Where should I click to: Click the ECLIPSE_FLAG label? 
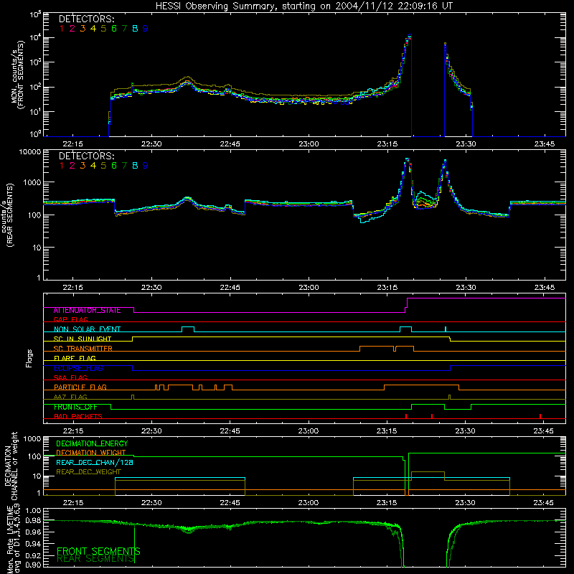click(x=78, y=368)
